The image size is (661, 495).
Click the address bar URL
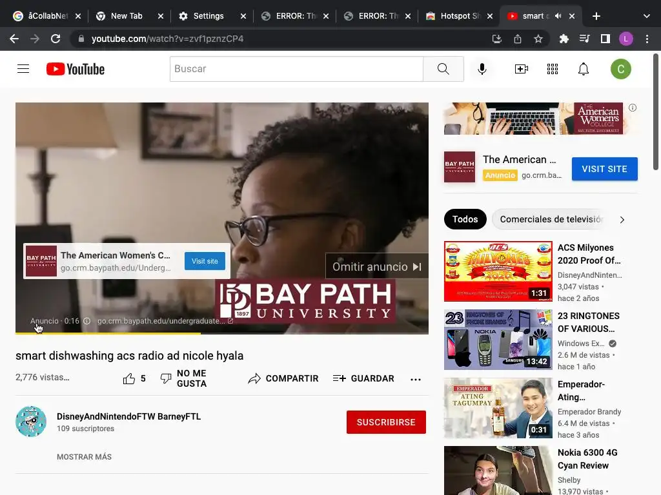[x=167, y=39]
